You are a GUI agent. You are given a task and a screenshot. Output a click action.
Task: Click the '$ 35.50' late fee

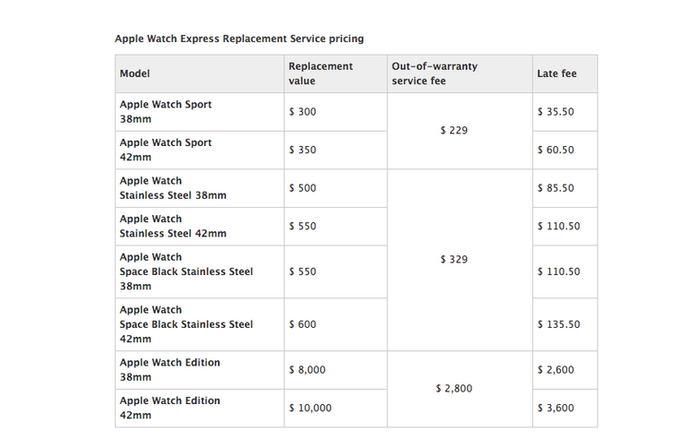[x=556, y=112]
